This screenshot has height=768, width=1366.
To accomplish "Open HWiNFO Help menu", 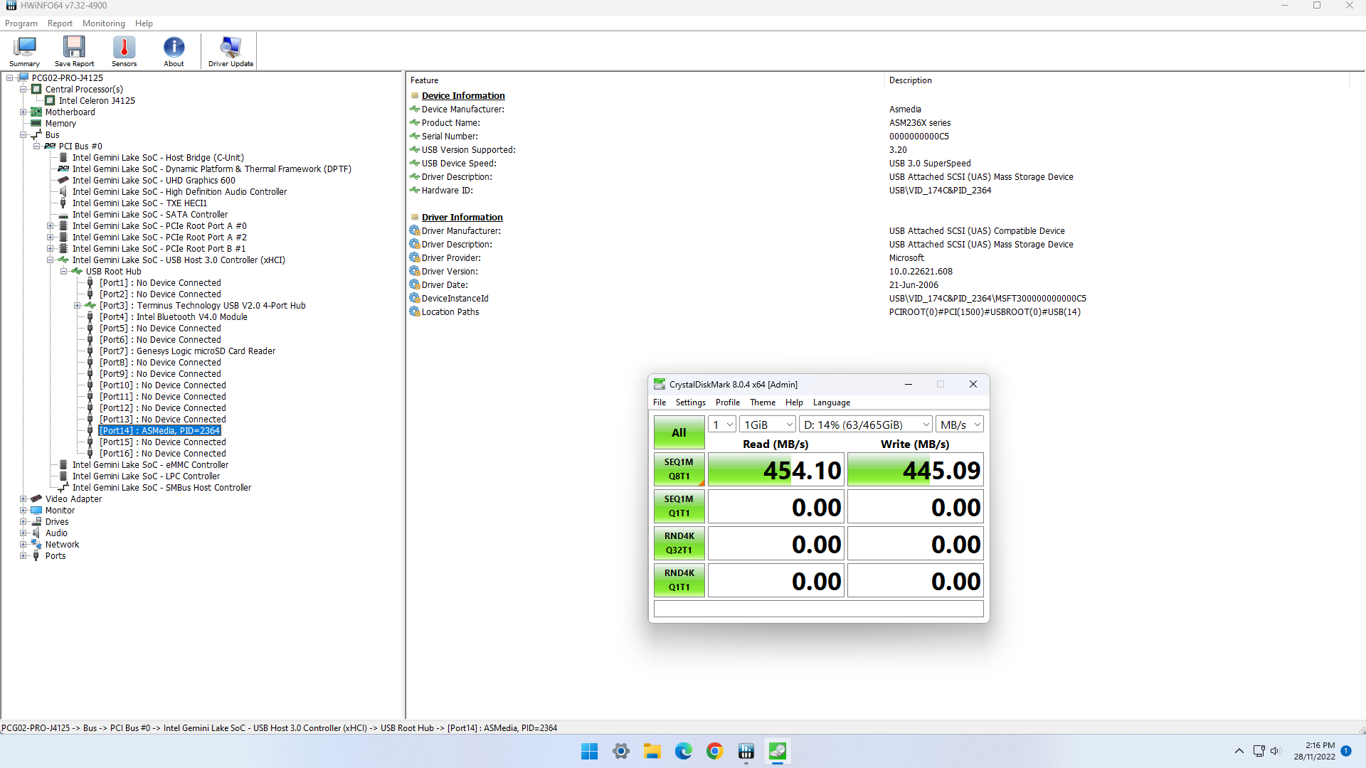I will 144,23.
